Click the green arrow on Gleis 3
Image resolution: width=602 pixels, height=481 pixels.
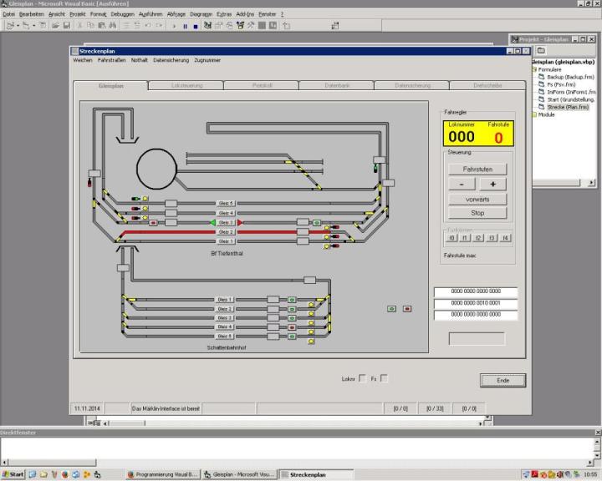(x=213, y=223)
